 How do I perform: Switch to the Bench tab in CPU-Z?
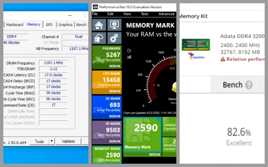pos(81,25)
